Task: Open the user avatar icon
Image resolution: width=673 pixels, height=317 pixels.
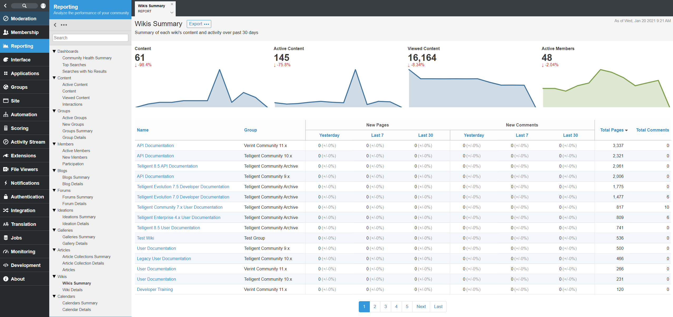Action: pos(43,6)
